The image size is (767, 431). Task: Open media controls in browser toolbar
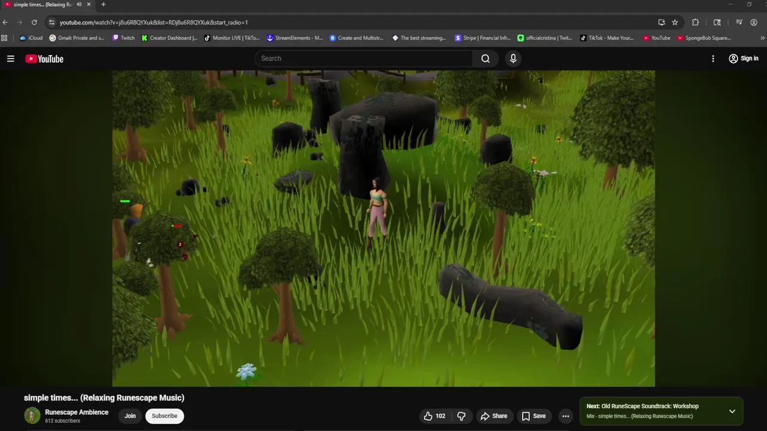tap(739, 22)
